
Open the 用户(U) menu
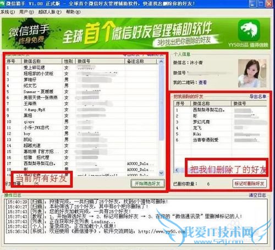(26, 12)
